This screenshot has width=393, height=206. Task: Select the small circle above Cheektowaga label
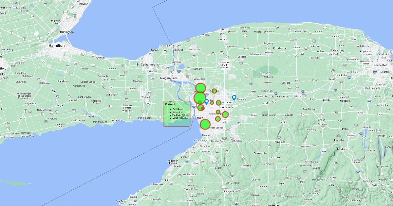click(x=218, y=112)
